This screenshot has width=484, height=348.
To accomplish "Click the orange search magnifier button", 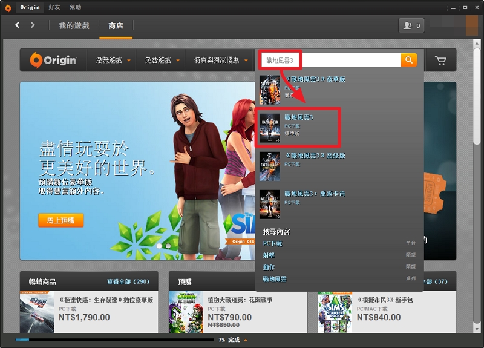I will (409, 60).
